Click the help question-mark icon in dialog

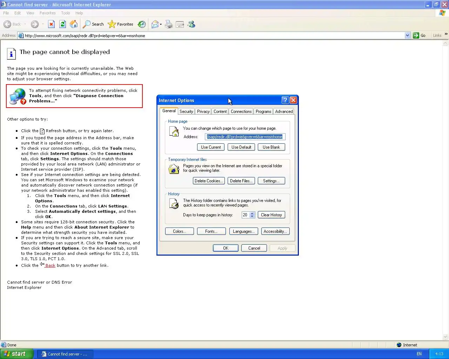click(285, 100)
